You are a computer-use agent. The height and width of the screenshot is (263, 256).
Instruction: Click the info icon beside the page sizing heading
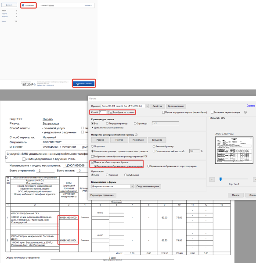(136, 135)
